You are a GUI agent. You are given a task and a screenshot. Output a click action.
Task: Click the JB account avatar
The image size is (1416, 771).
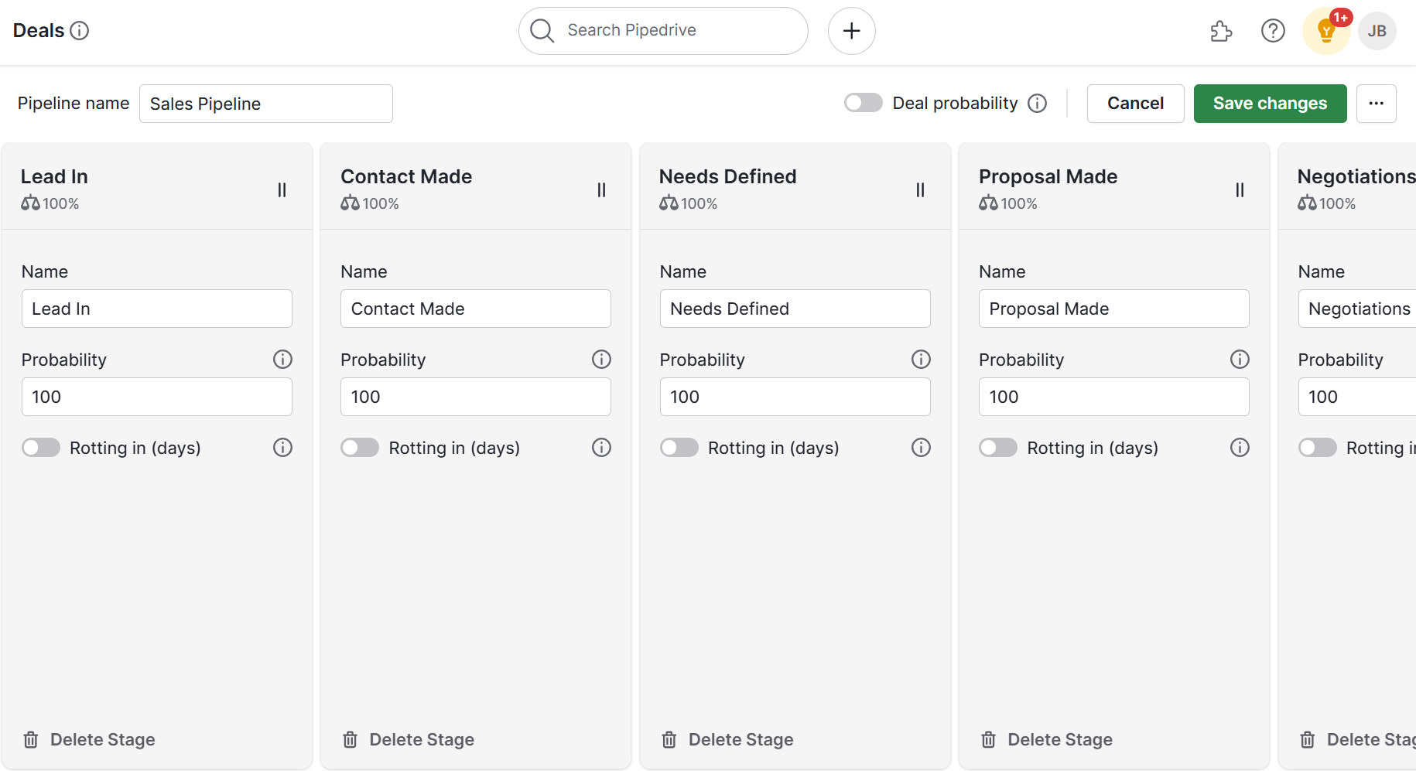pos(1377,31)
